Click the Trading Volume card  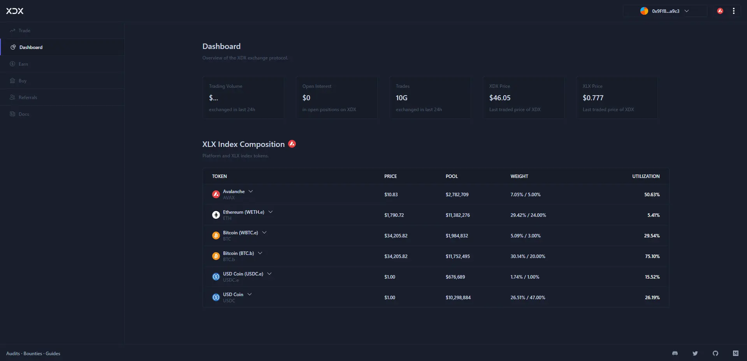[243, 98]
